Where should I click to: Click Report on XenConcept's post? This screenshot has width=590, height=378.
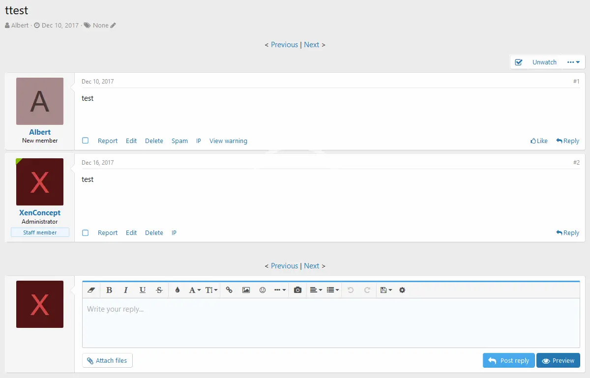(108, 233)
